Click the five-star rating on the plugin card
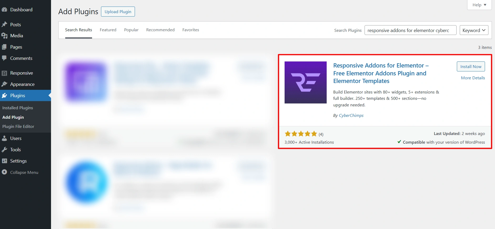This screenshot has width=495, height=229. (301, 134)
